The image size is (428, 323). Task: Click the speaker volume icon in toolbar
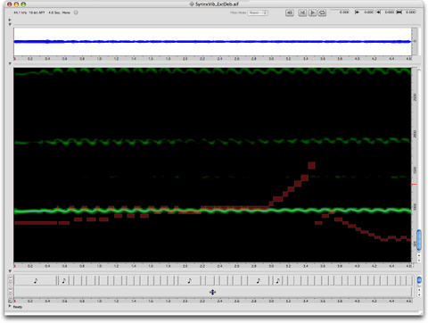pos(290,12)
